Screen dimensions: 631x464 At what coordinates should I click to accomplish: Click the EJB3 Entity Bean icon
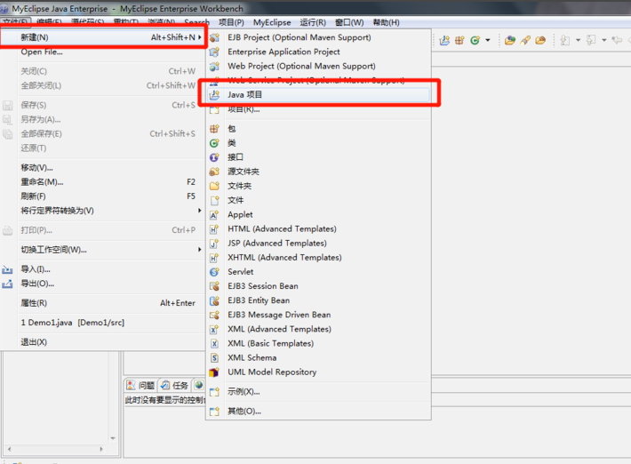tap(214, 300)
